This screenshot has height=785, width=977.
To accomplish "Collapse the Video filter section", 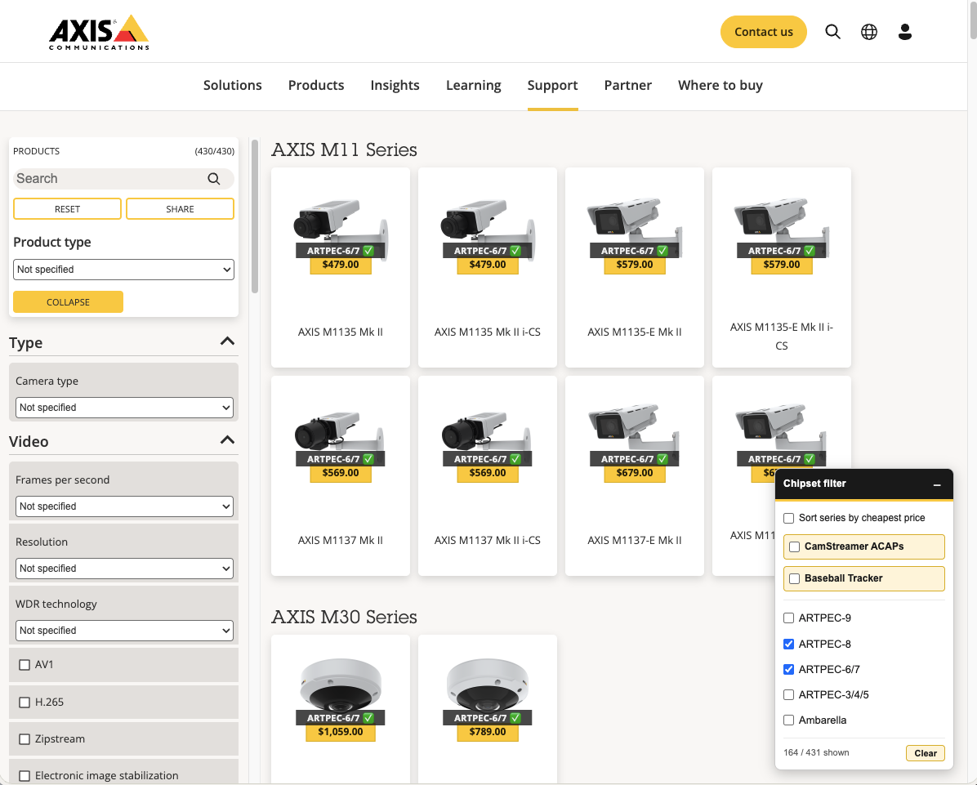I will coord(227,440).
